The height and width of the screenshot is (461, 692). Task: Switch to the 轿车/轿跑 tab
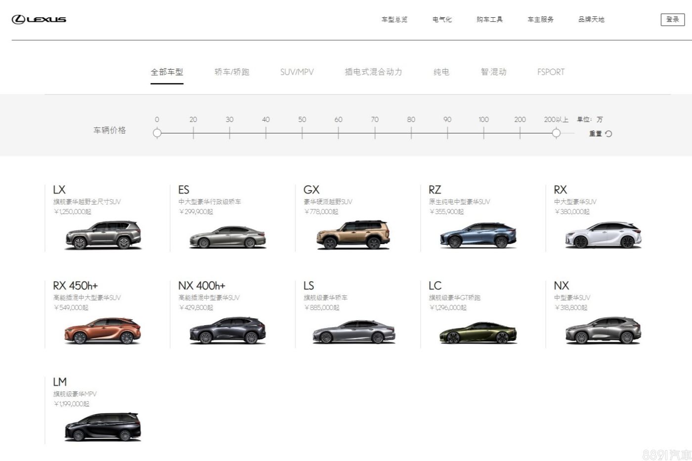(x=232, y=72)
